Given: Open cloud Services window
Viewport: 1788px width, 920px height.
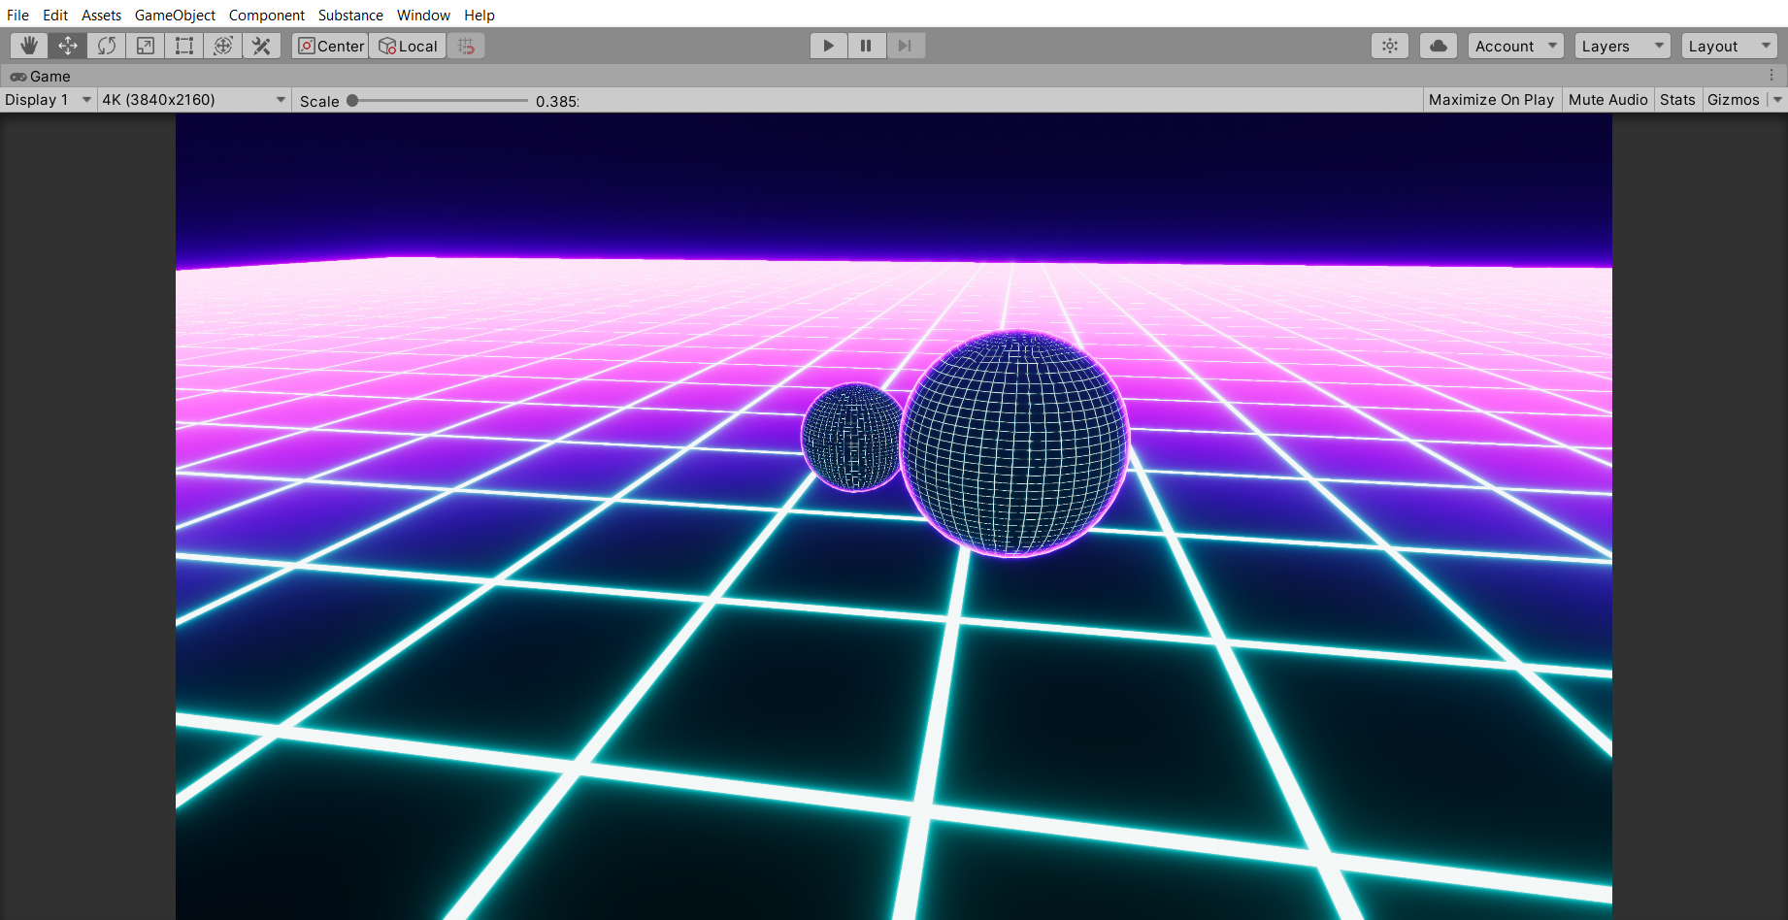Looking at the screenshot, I should point(1439,46).
